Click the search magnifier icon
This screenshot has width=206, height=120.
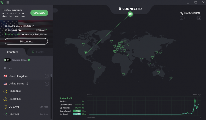tap(5, 68)
